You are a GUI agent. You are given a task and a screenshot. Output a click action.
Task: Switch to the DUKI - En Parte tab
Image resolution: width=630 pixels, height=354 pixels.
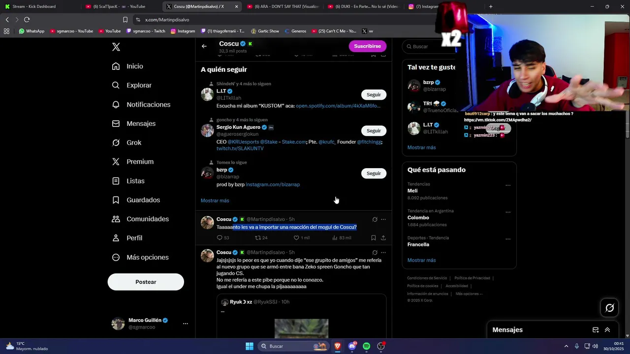363,6
